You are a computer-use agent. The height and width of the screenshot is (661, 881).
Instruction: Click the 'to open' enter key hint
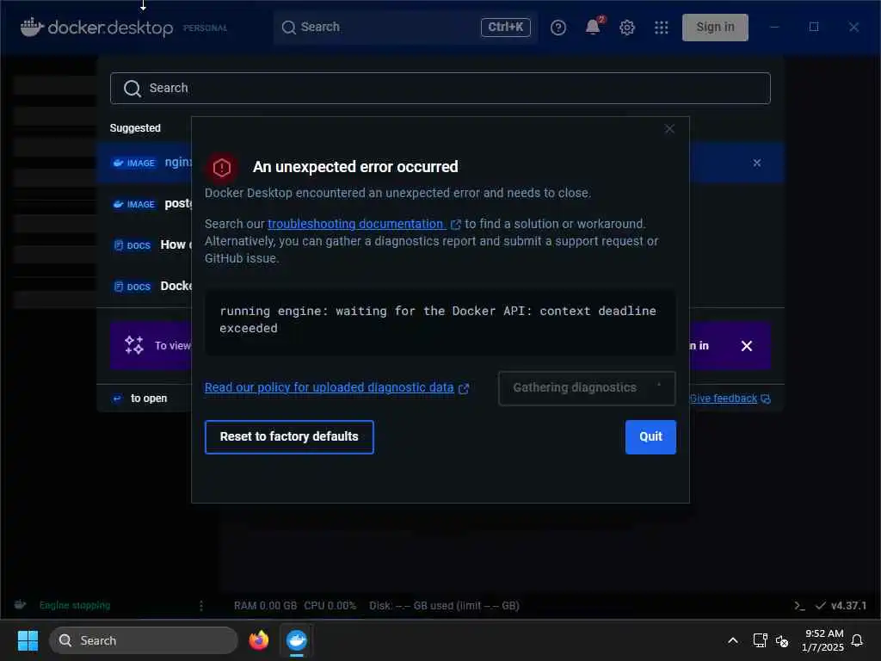coord(139,398)
